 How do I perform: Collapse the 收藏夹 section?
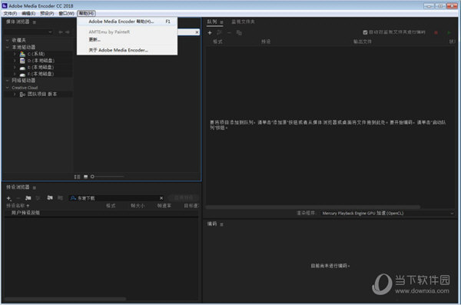[8, 40]
